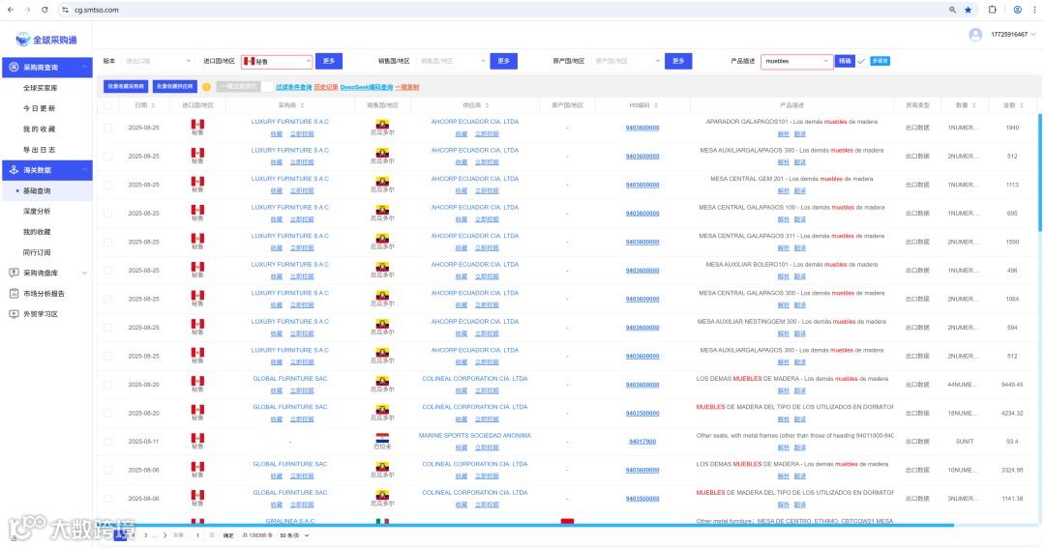Click the page number jump input field

(198, 535)
